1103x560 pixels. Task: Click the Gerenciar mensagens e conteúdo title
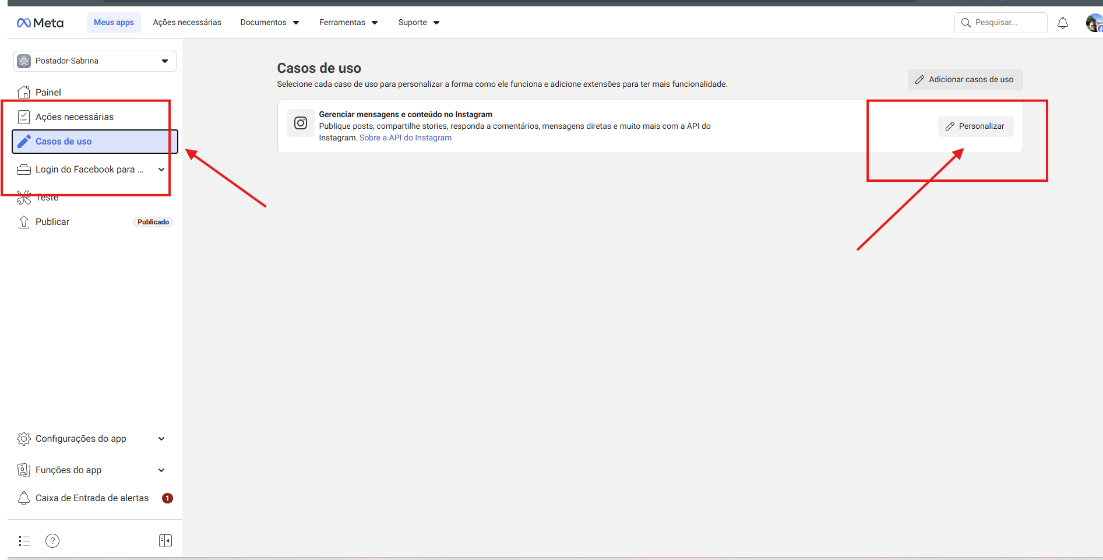pyautogui.click(x=406, y=115)
